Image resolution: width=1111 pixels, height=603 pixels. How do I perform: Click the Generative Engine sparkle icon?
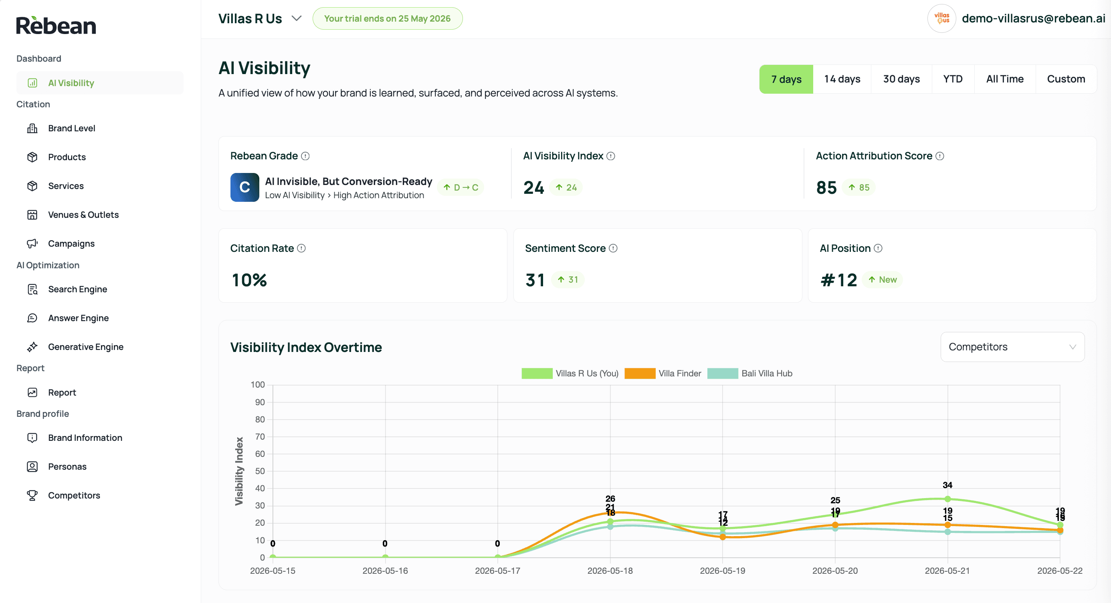click(32, 347)
